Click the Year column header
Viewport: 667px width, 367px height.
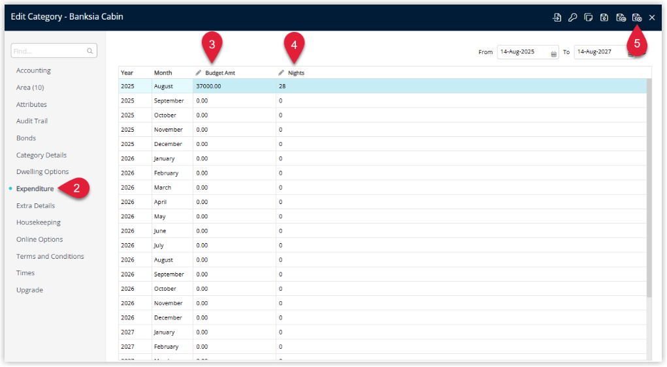tap(135, 72)
